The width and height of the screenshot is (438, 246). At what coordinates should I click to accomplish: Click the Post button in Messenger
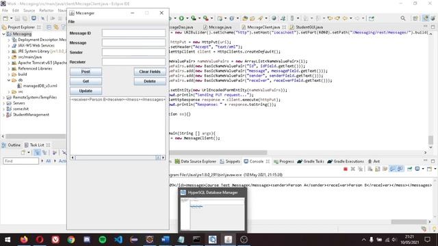pos(86,72)
